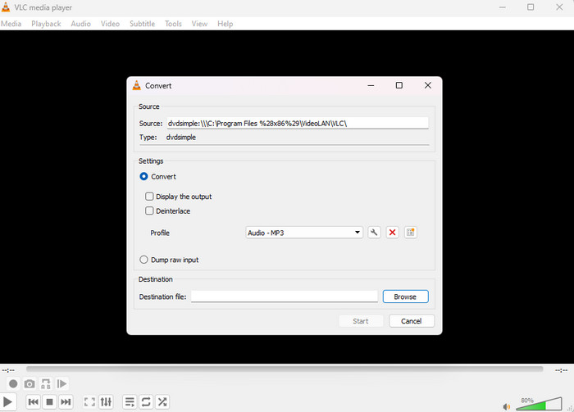The height and width of the screenshot is (412, 574).
Task: Click the VLC cone icon in main title bar
Action: tap(6, 7)
